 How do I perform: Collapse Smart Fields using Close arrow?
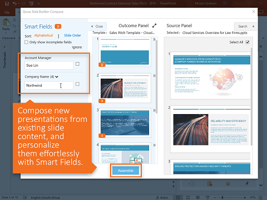click(x=97, y=27)
